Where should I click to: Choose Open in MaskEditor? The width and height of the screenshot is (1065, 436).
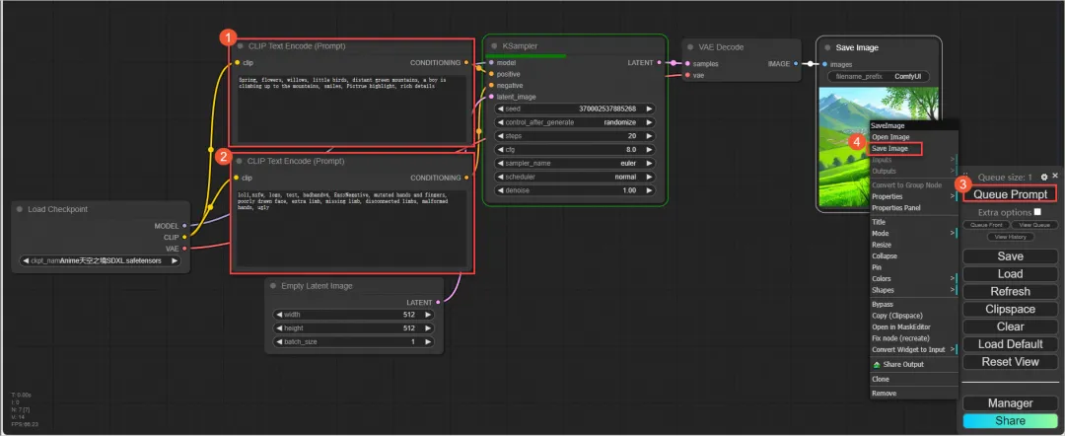[x=913, y=327]
